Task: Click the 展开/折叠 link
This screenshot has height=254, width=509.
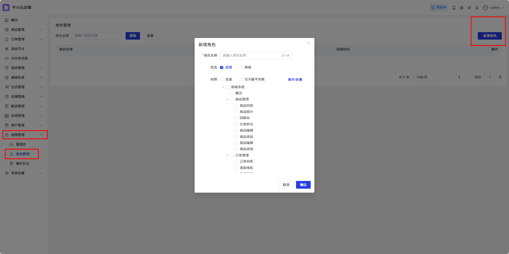Action: tap(295, 80)
